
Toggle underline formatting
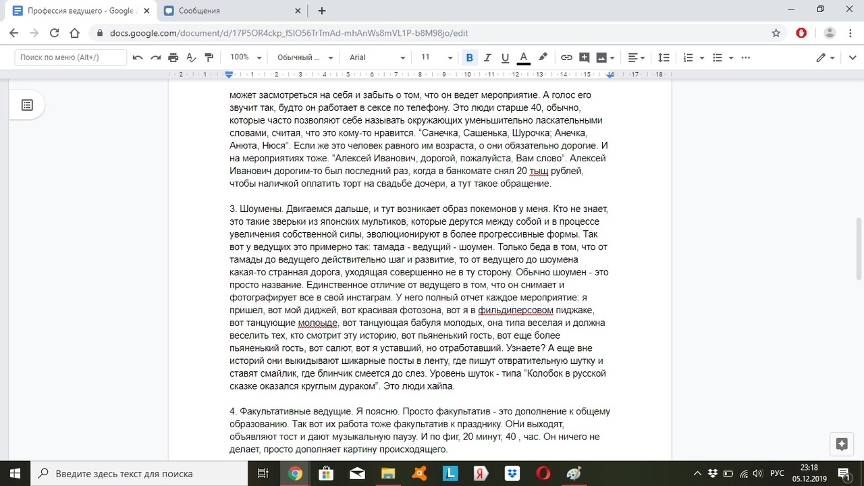click(x=505, y=57)
